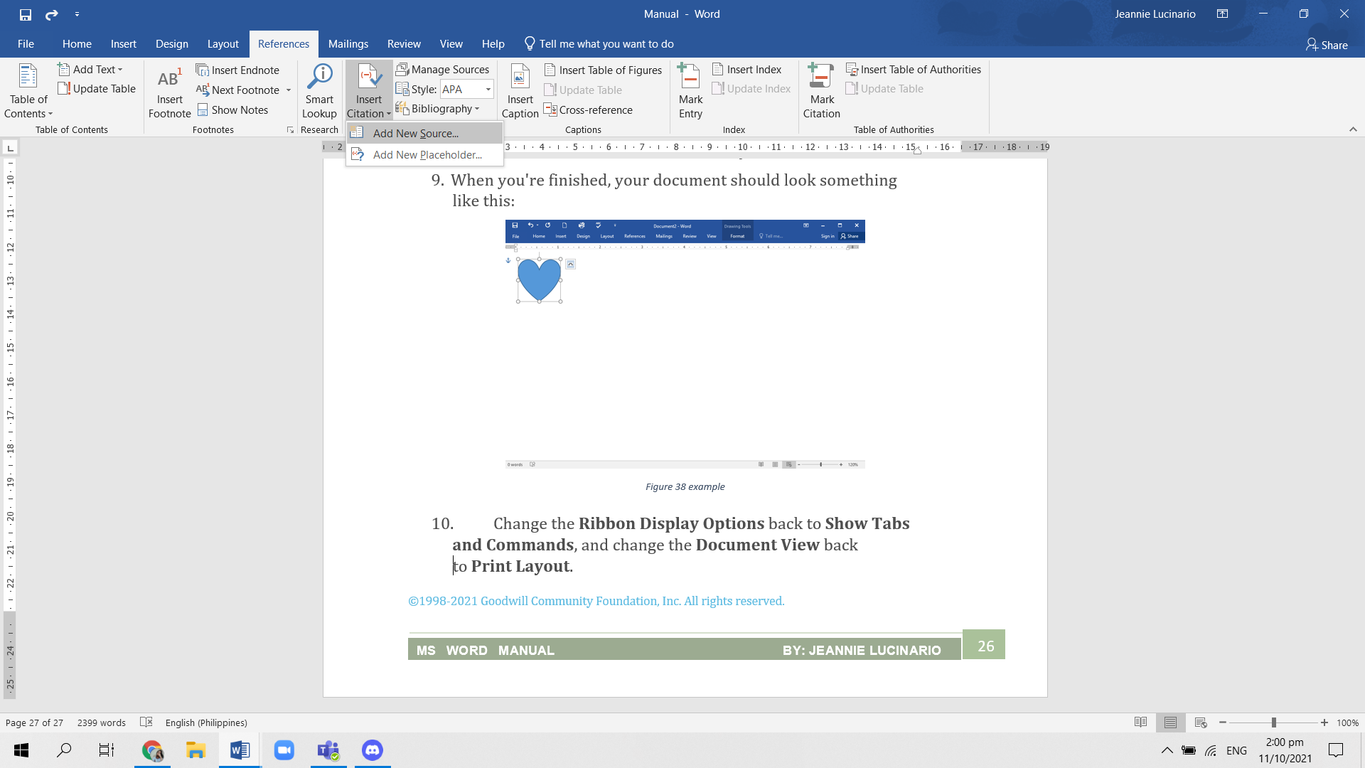Image resolution: width=1365 pixels, height=768 pixels.
Task: Switch to the Review tab
Action: coord(404,44)
